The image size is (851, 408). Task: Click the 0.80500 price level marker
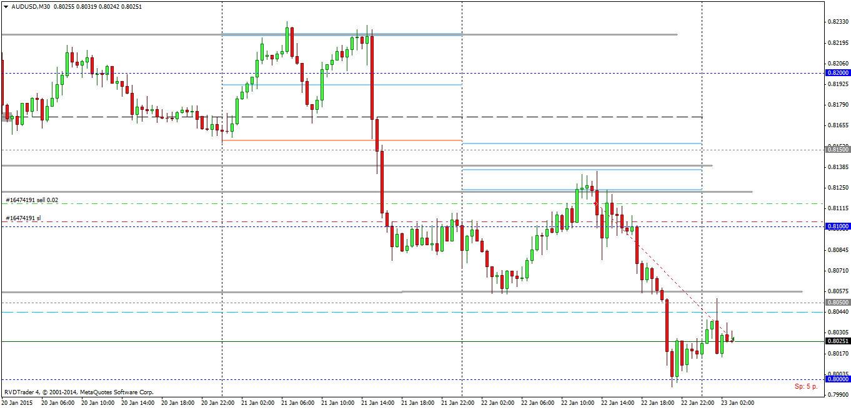point(838,303)
